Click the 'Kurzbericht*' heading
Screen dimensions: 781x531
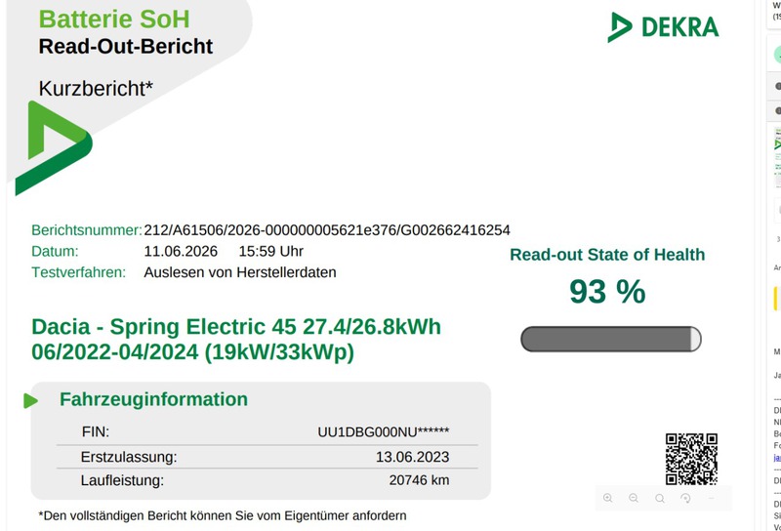coord(96,89)
